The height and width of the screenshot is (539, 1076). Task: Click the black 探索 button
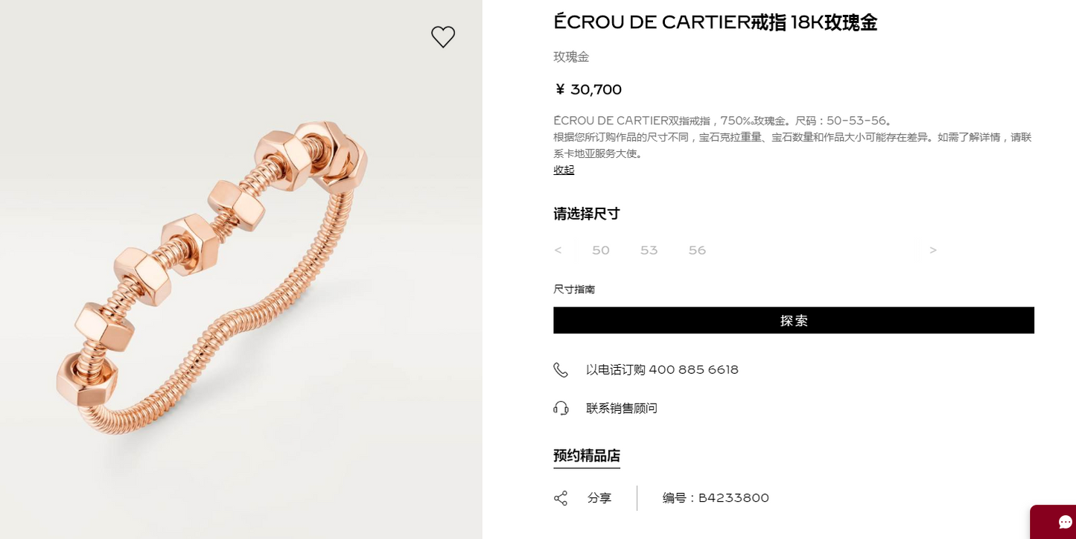coord(794,320)
